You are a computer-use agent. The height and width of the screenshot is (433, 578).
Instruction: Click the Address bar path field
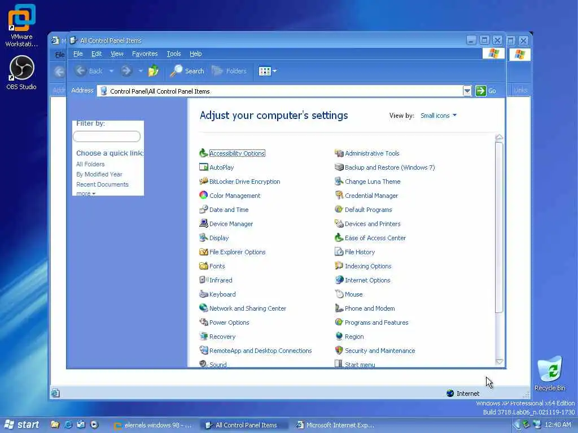[280, 91]
